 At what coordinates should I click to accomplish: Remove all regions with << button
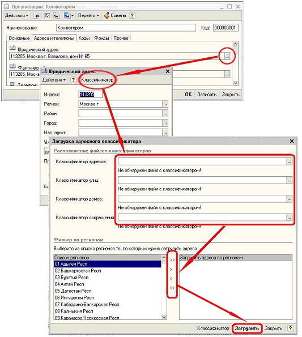(172, 288)
